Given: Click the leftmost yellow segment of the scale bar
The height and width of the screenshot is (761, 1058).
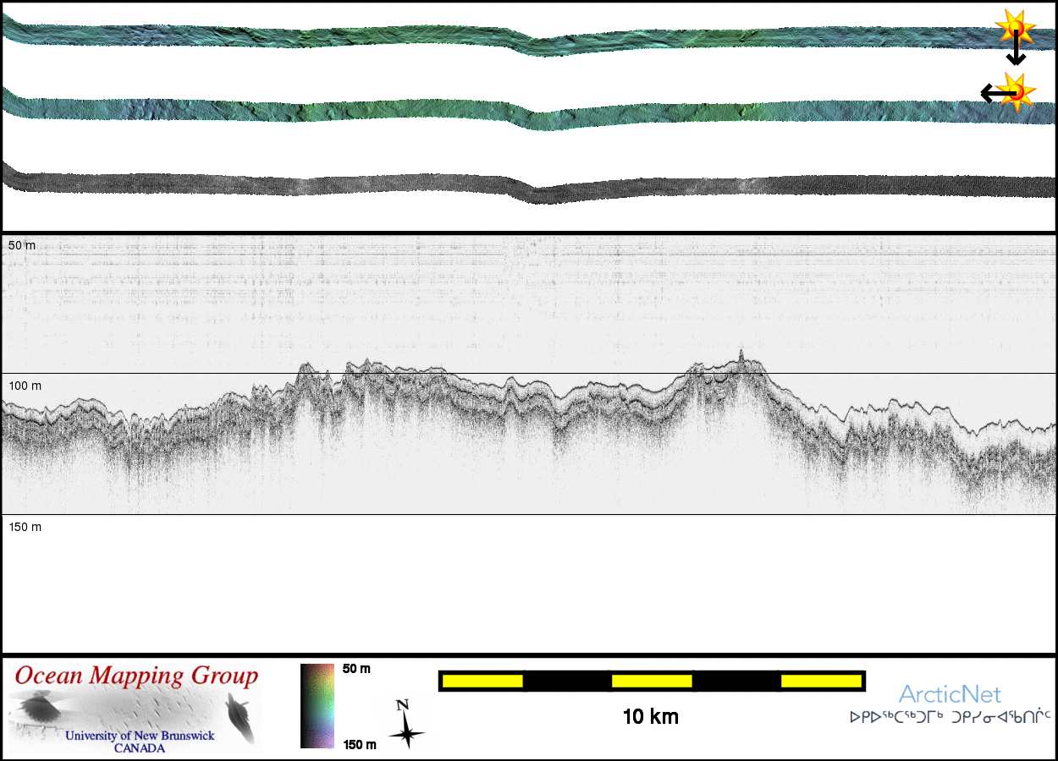Looking at the screenshot, I should pos(482,681).
